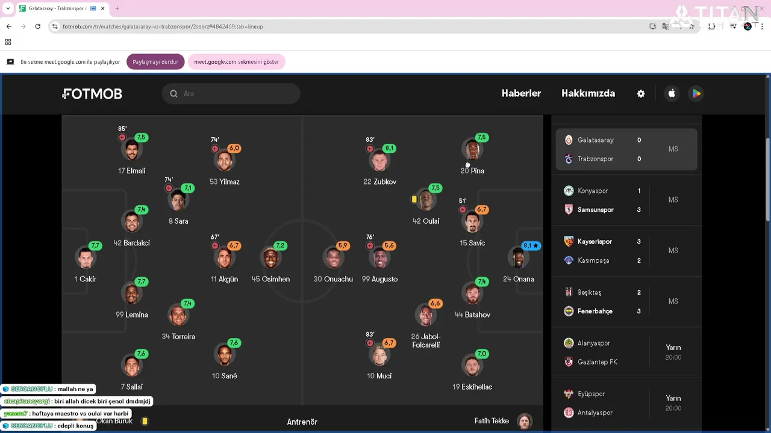The height and width of the screenshot is (433, 771).
Task: Reload the page with browser refresh
Action: (37, 26)
